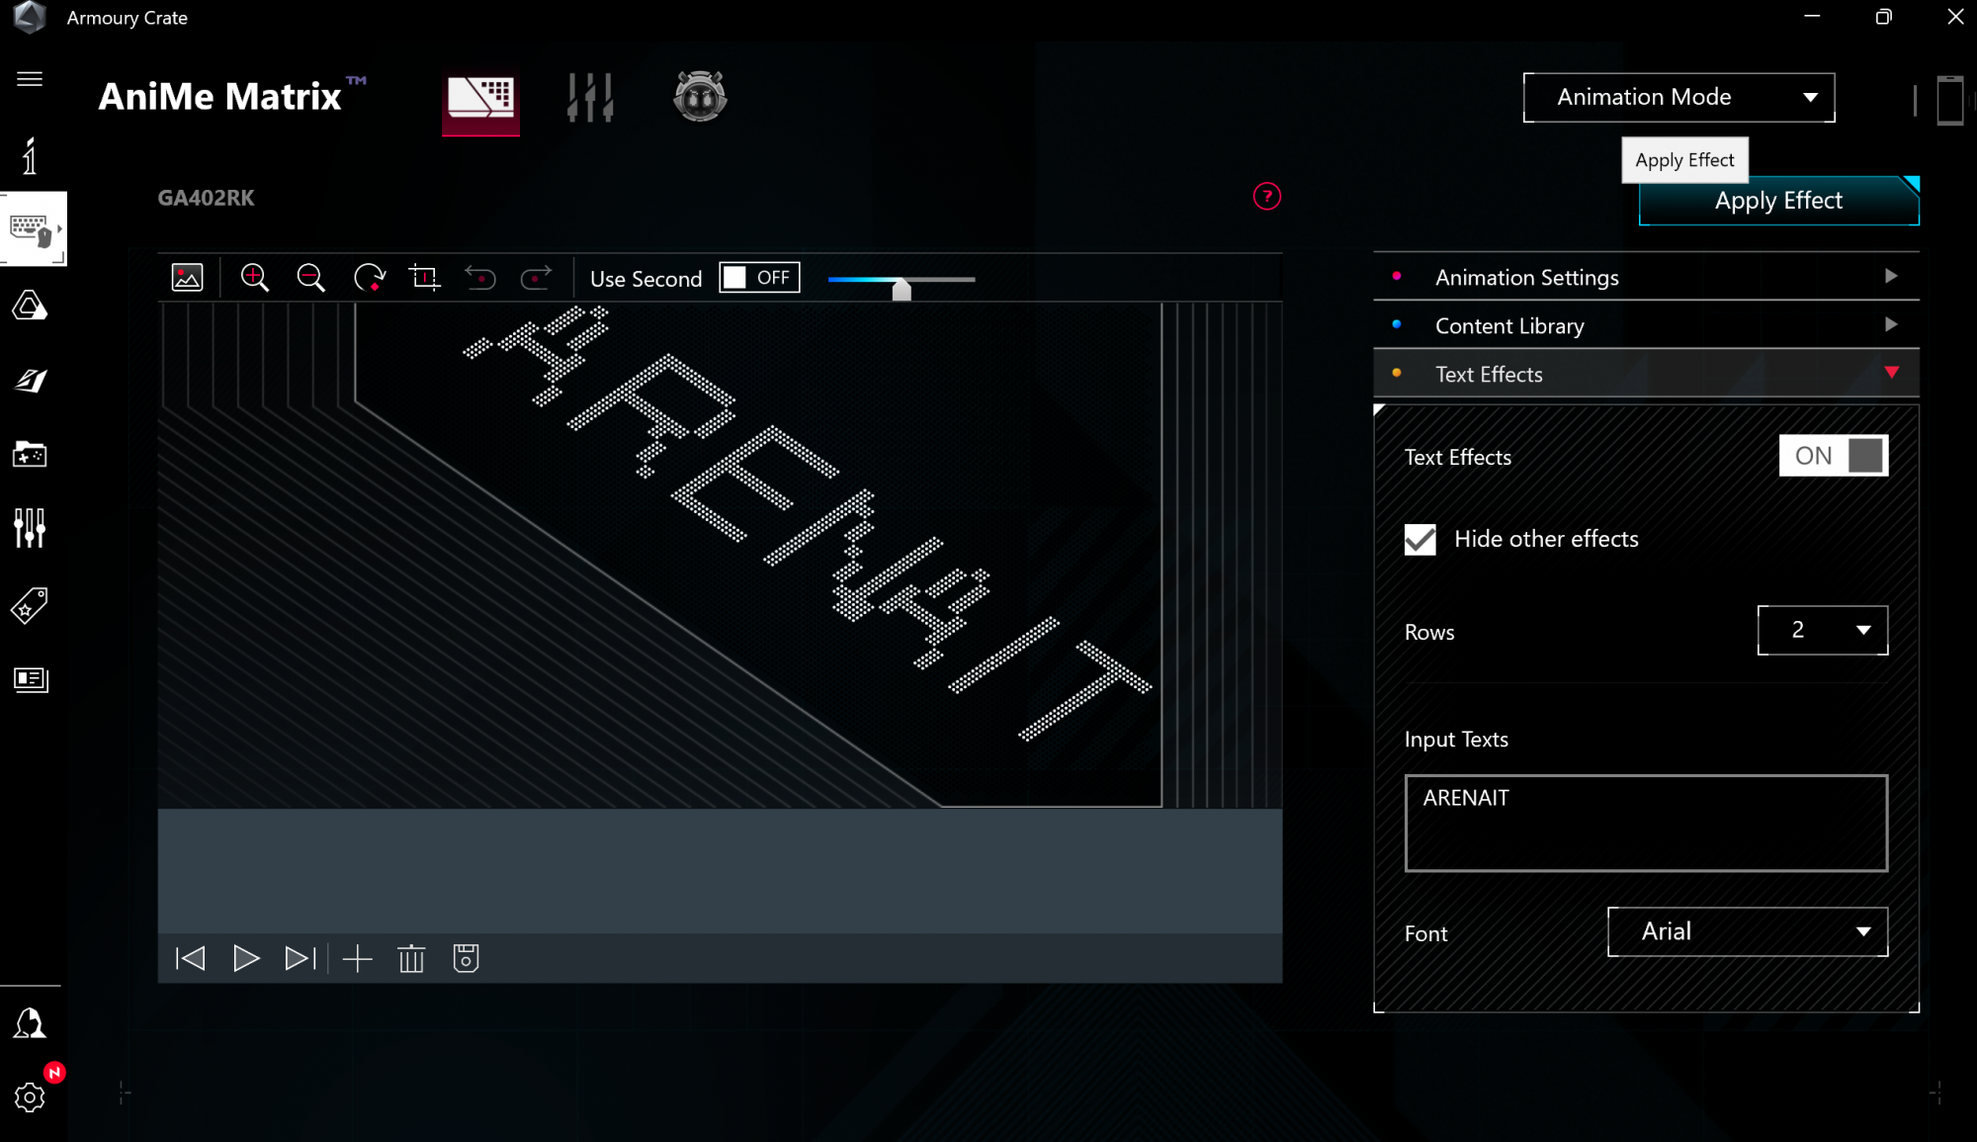Click the zoom out magnifier icon
1977x1142 pixels.
click(310, 278)
